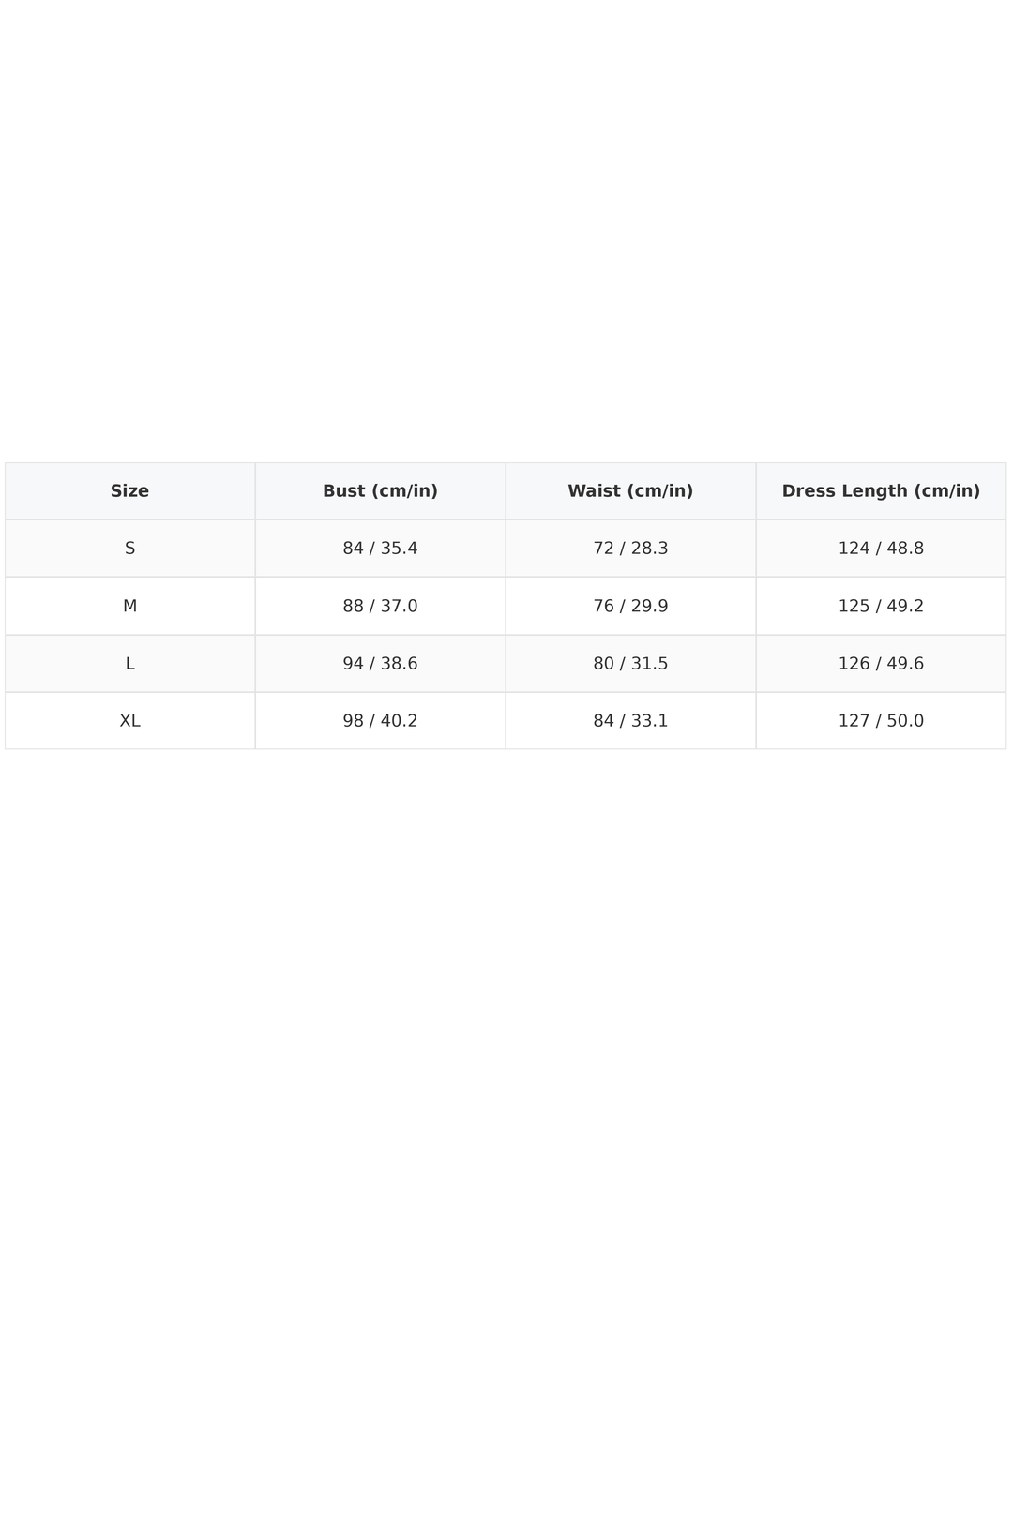Image resolution: width=1013 pixels, height=1519 pixels.
Task: Click the size L row label
Action: point(129,664)
